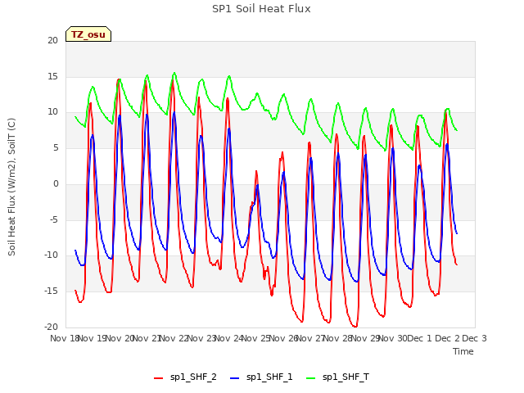Toggle the sp1_SHF_1 legend entry
Viewport: 524px width, 393px height.
[261, 377]
